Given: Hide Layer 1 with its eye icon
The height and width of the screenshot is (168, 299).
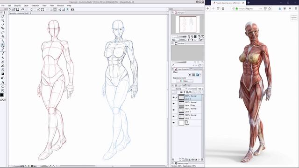Looking at the screenshot, I should tap(173, 116).
